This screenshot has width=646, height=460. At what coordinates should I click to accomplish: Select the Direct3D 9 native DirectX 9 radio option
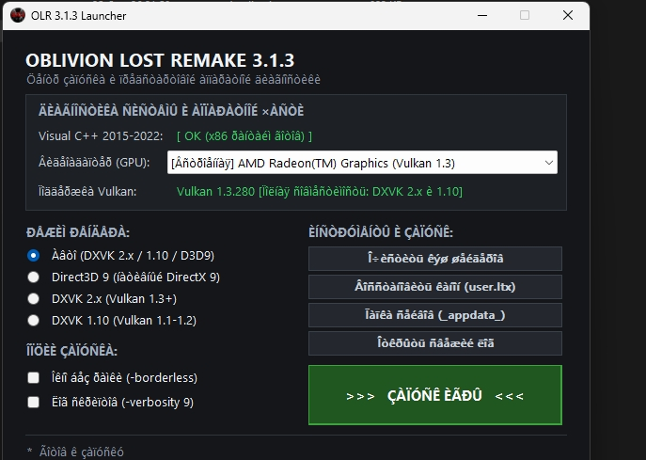tap(33, 277)
